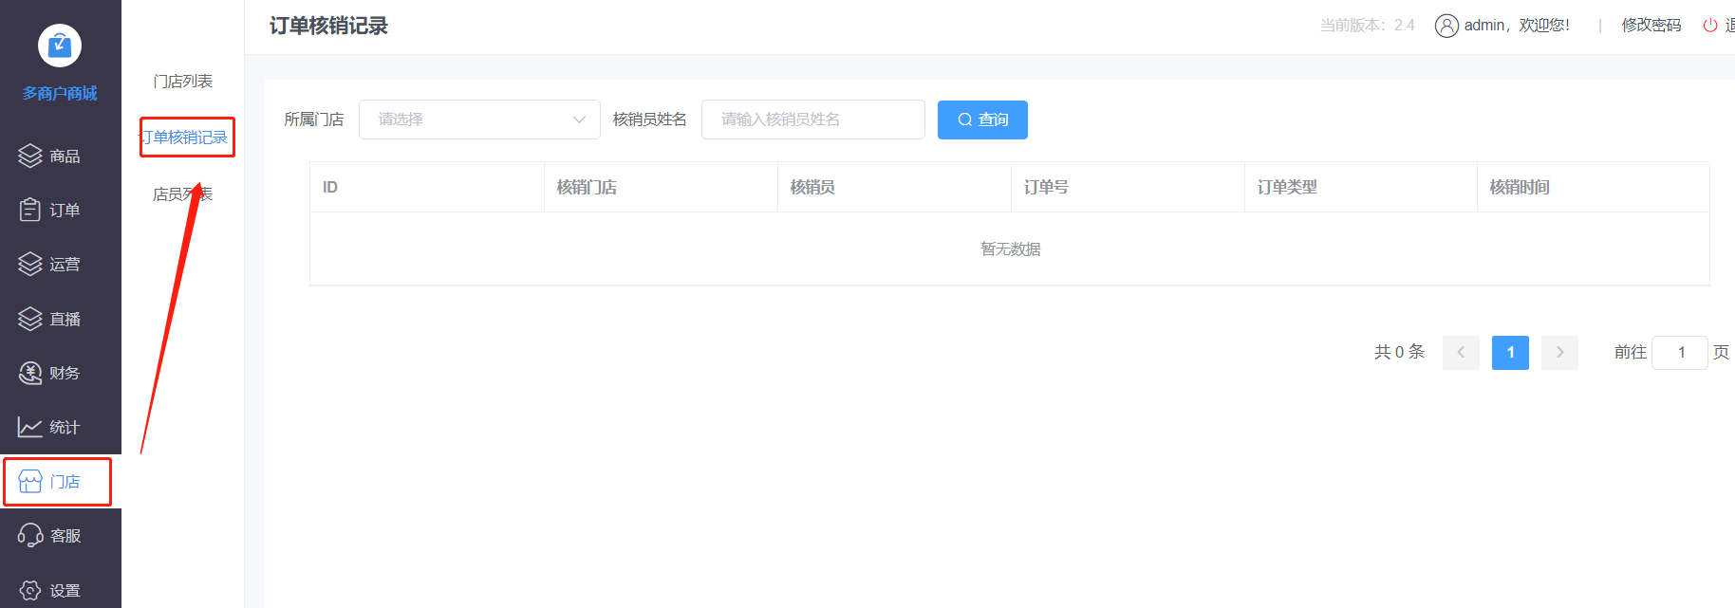
Task: Click the 运营 label in sidebar
Action: click(x=65, y=264)
